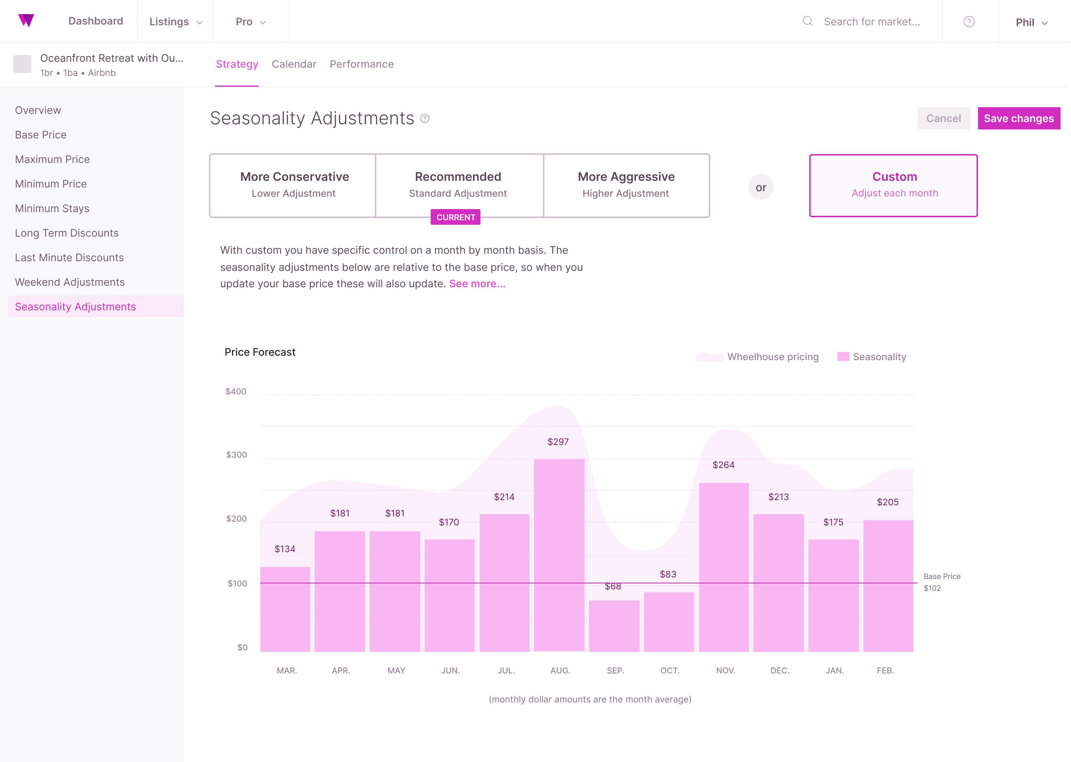Click the September $68 bar
Image resolution: width=1071 pixels, height=762 pixels.
pyautogui.click(x=614, y=627)
